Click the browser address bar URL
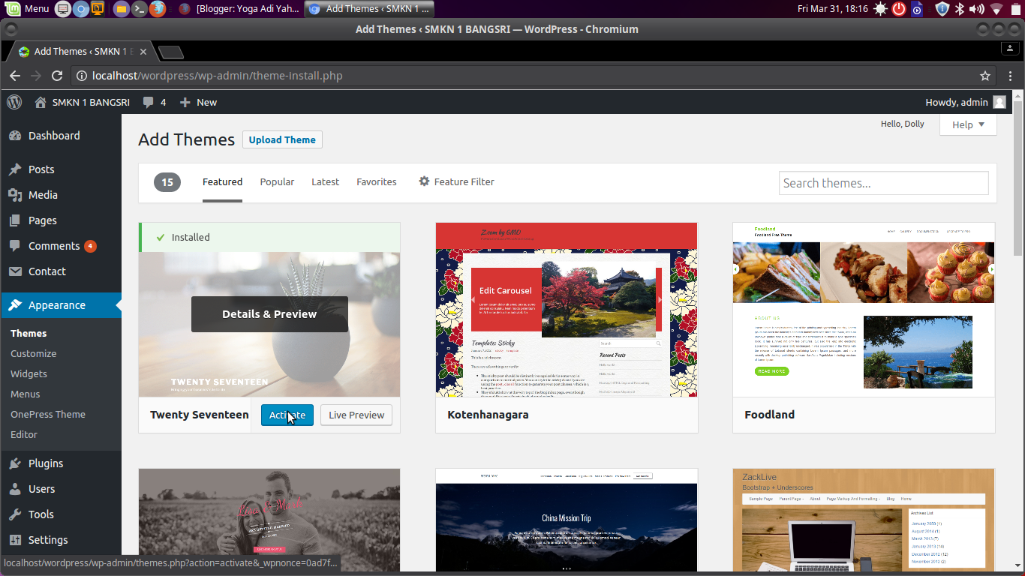Image resolution: width=1025 pixels, height=576 pixels. tap(218, 76)
